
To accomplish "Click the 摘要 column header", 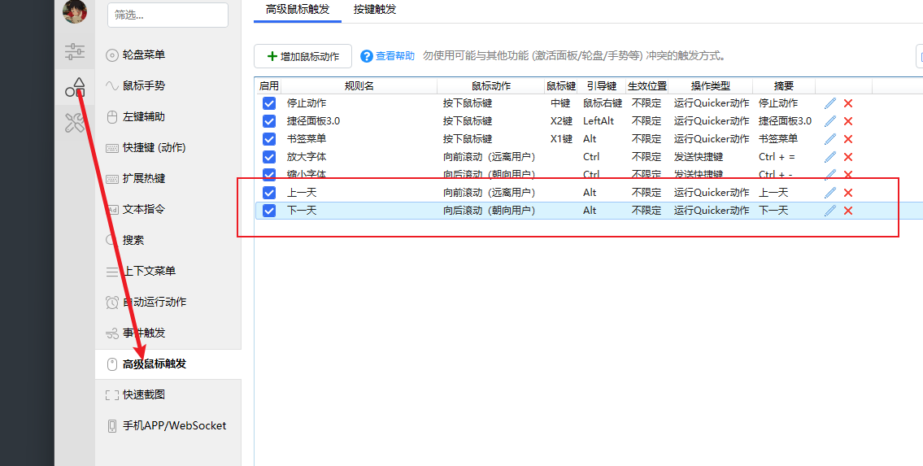I will click(x=784, y=86).
